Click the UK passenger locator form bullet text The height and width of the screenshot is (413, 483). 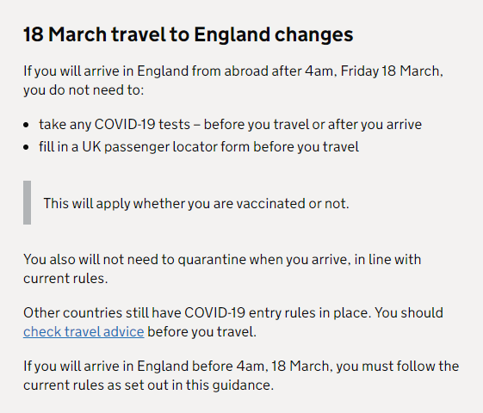(199, 147)
